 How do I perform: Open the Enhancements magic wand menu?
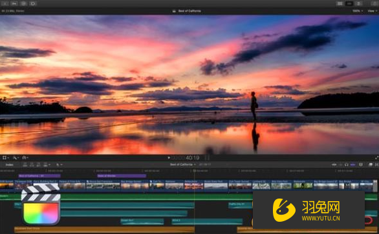[16, 157]
